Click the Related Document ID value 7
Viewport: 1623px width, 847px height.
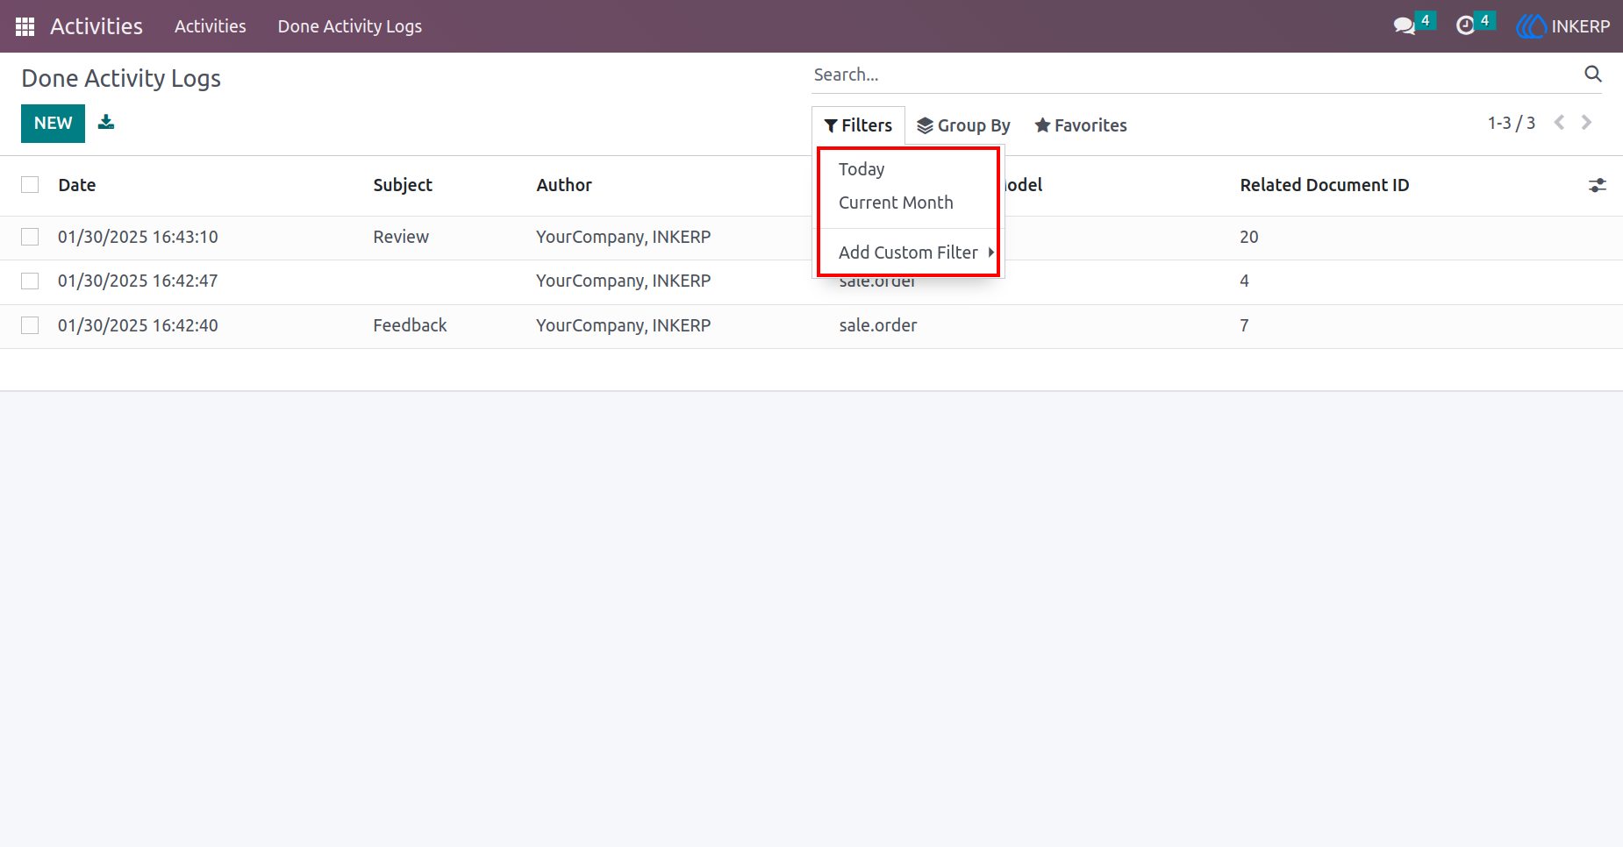[x=1244, y=325]
